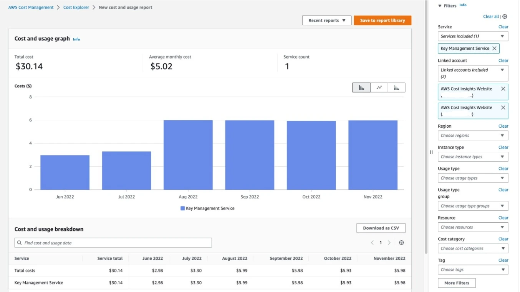Select the bar chart display icon
Viewport: 520px width, 292px height.
point(361,87)
